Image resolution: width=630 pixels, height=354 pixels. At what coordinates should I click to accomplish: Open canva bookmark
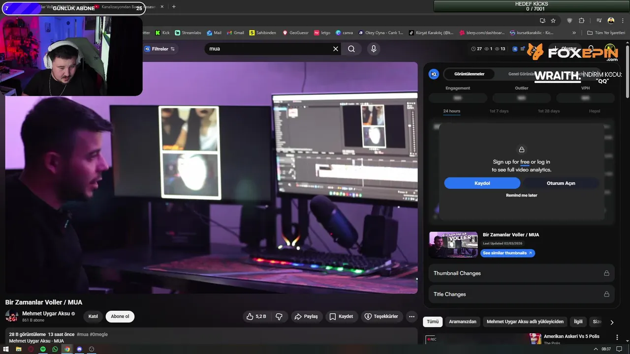344,32
